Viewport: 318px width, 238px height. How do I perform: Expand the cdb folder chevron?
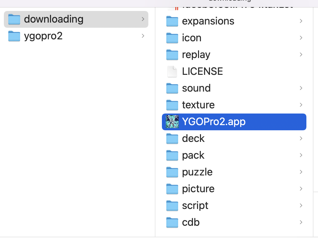point(301,223)
